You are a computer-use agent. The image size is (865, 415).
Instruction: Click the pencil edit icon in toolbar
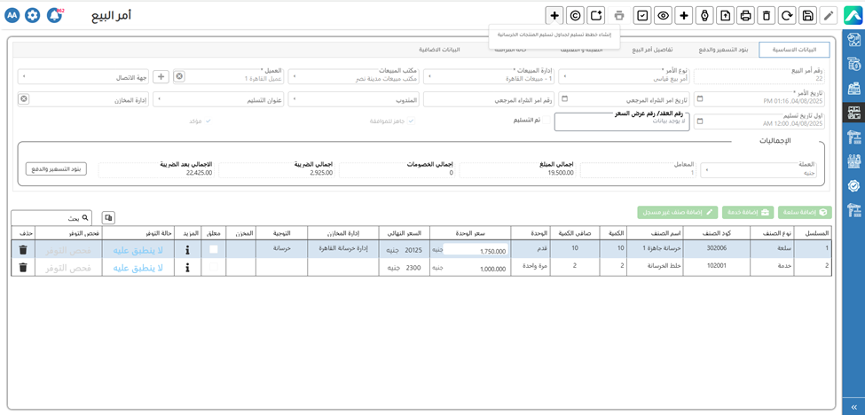click(x=828, y=16)
